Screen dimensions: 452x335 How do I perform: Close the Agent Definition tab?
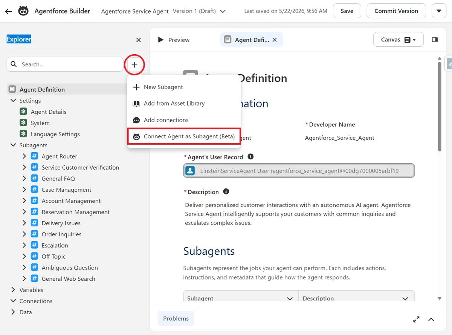click(x=275, y=40)
